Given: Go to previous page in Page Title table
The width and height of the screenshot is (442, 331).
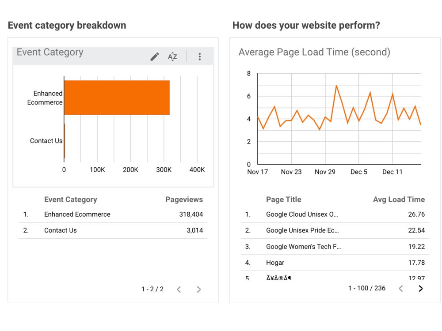Looking at the screenshot, I should [401, 289].
